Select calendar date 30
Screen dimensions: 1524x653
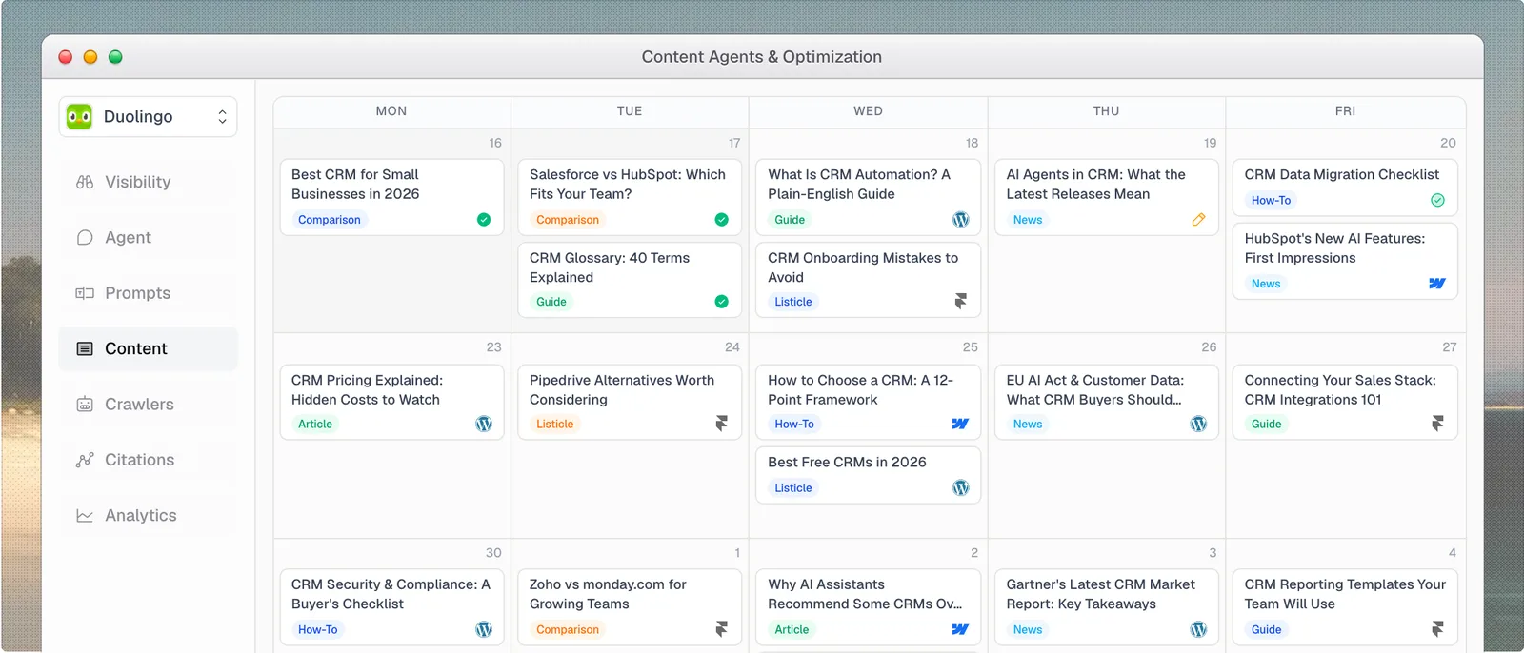click(493, 553)
